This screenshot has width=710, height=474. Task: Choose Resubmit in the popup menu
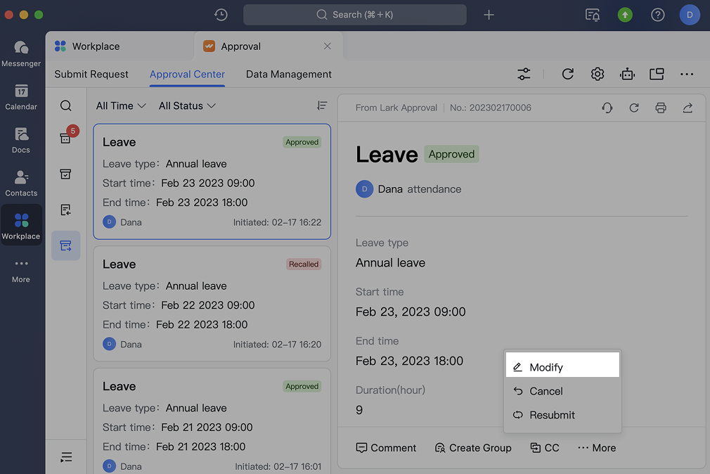tap(552, 415)
